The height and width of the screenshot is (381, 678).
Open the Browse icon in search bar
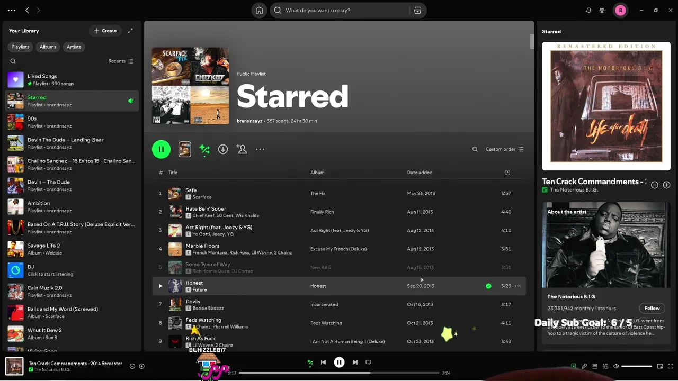tap(417, 10)
